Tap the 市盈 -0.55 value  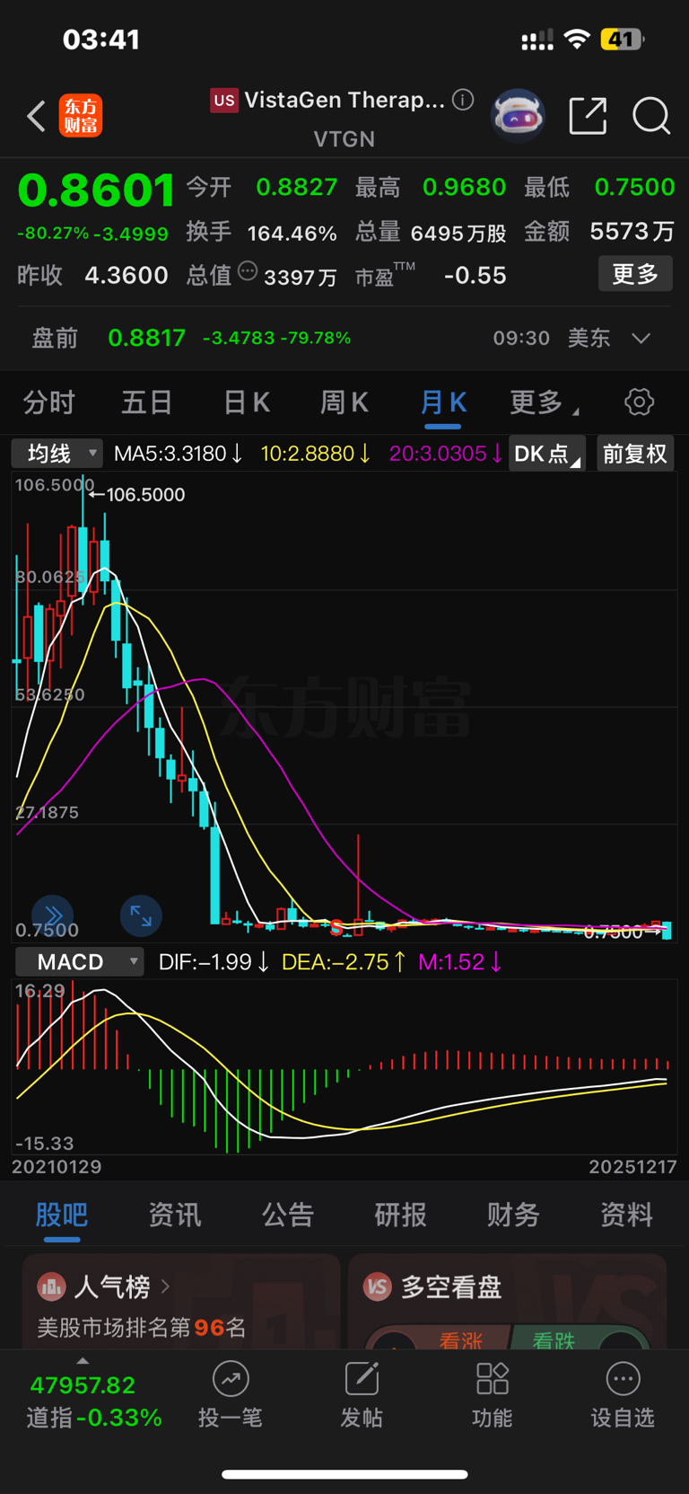(x=475, y=275)
